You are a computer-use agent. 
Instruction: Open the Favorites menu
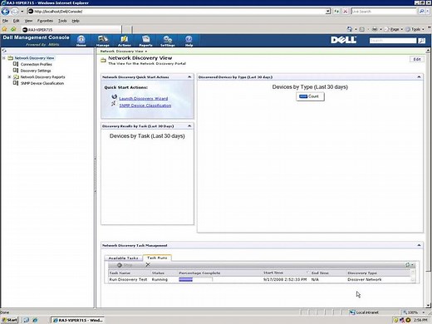pyautogui.click(x=45, y=21)
